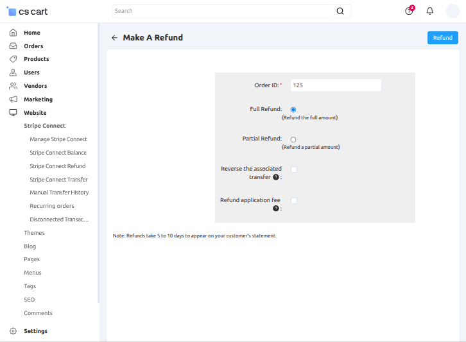Collapse the Website menu section
Image resolution: width=466 pixels, height=342 pixels.
tap(35, 113)
